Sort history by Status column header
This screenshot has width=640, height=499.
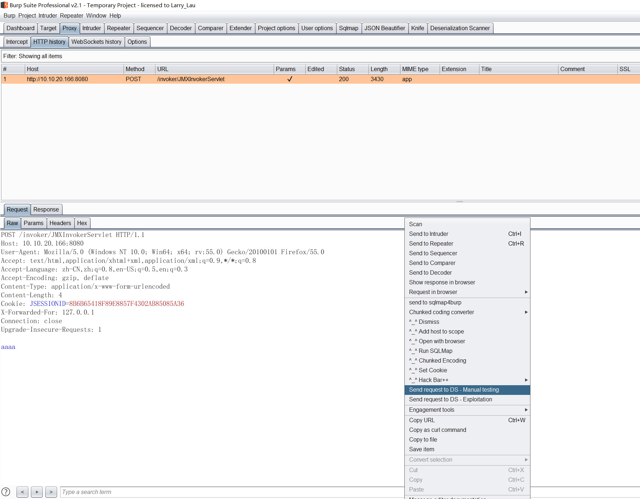353,69
